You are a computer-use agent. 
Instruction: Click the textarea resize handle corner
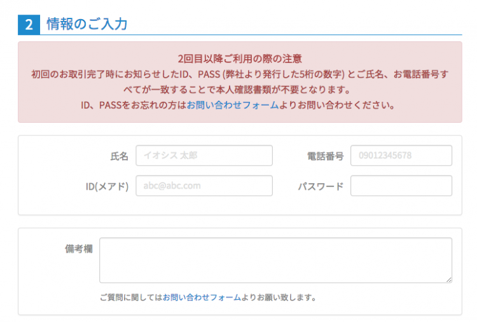point(449,279)
